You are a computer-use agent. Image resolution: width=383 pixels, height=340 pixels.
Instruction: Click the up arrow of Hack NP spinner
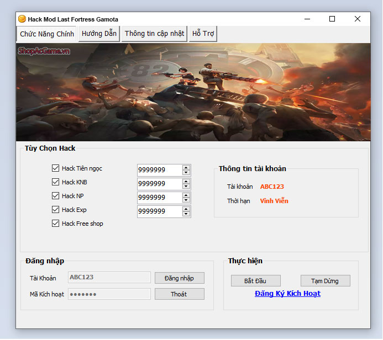(186, 195)
